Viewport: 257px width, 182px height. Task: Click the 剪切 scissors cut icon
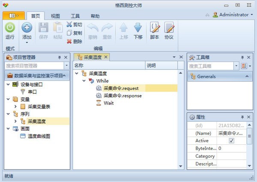coord(69,24)
